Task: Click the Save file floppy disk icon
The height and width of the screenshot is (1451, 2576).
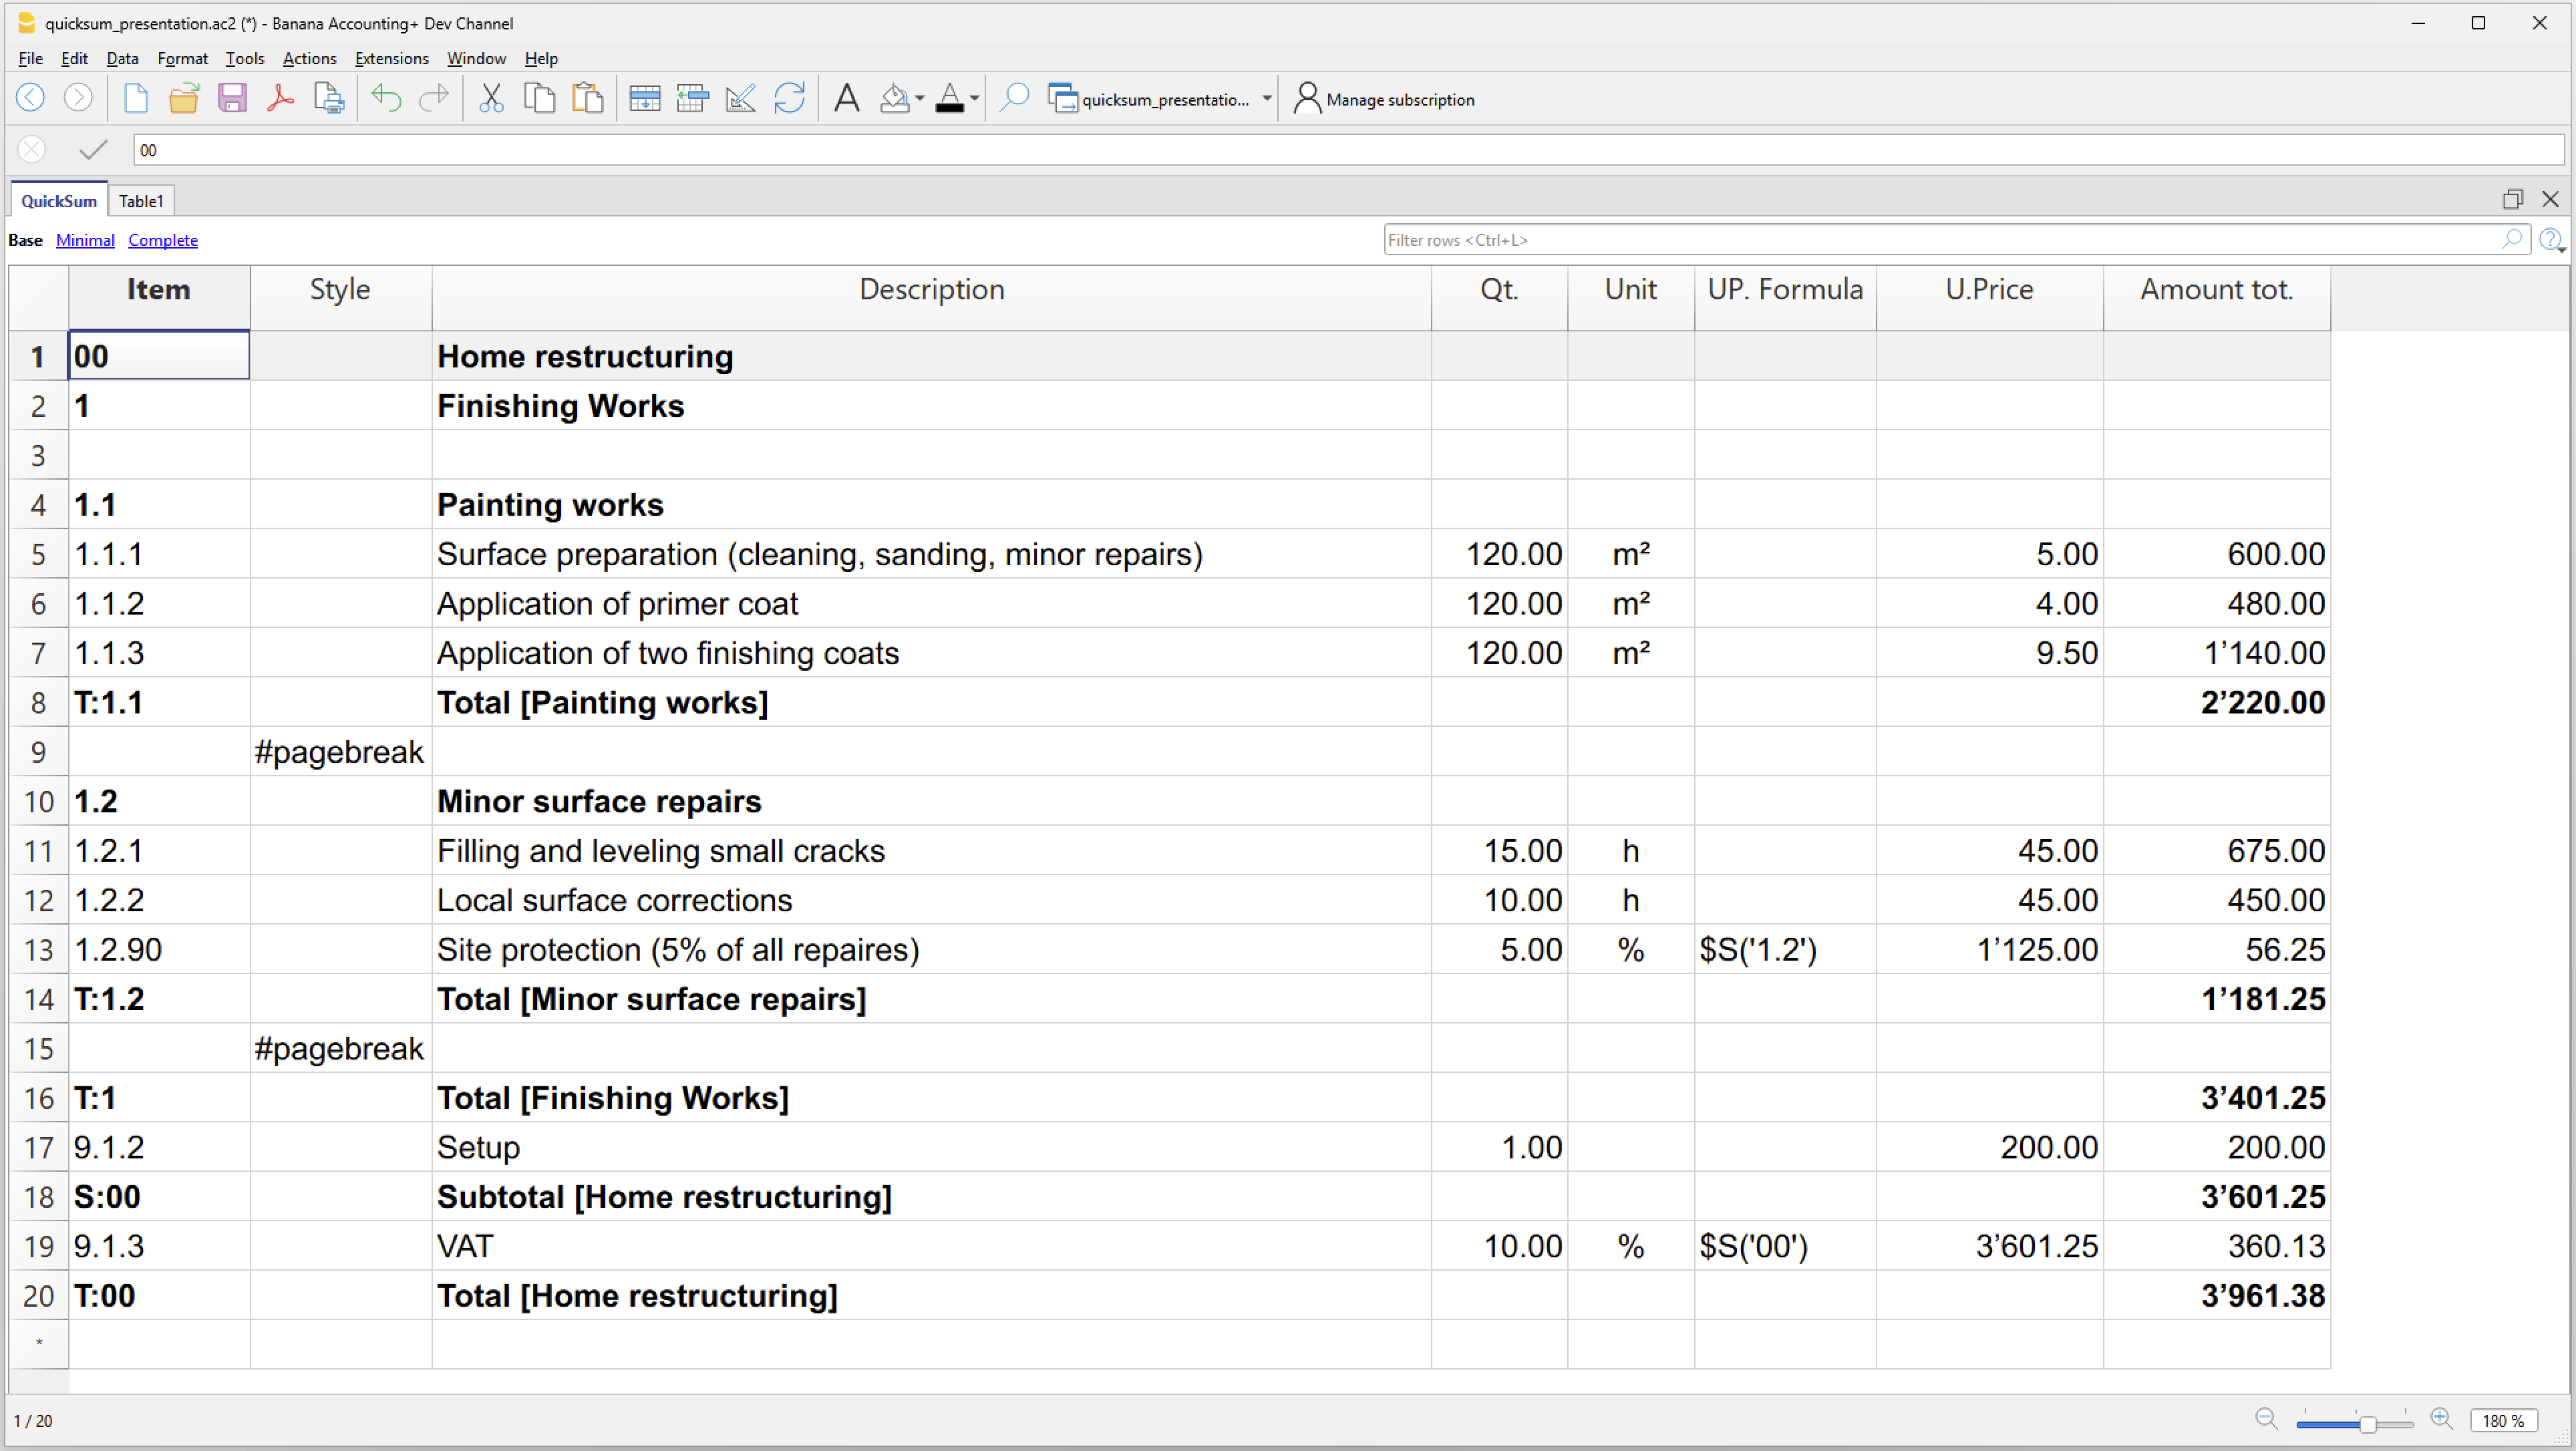Action: 232,98
